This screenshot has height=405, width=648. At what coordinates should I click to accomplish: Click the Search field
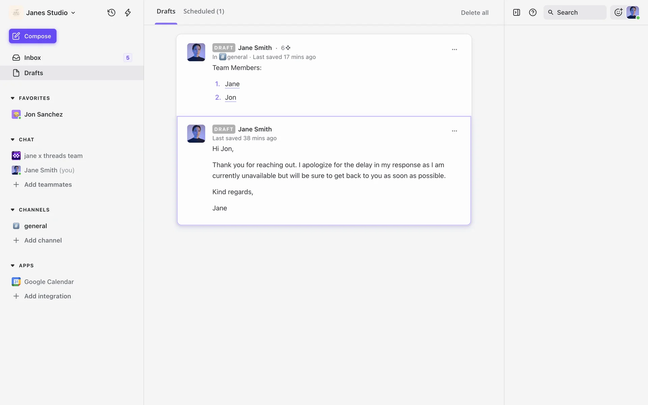(x=575, y=12)
